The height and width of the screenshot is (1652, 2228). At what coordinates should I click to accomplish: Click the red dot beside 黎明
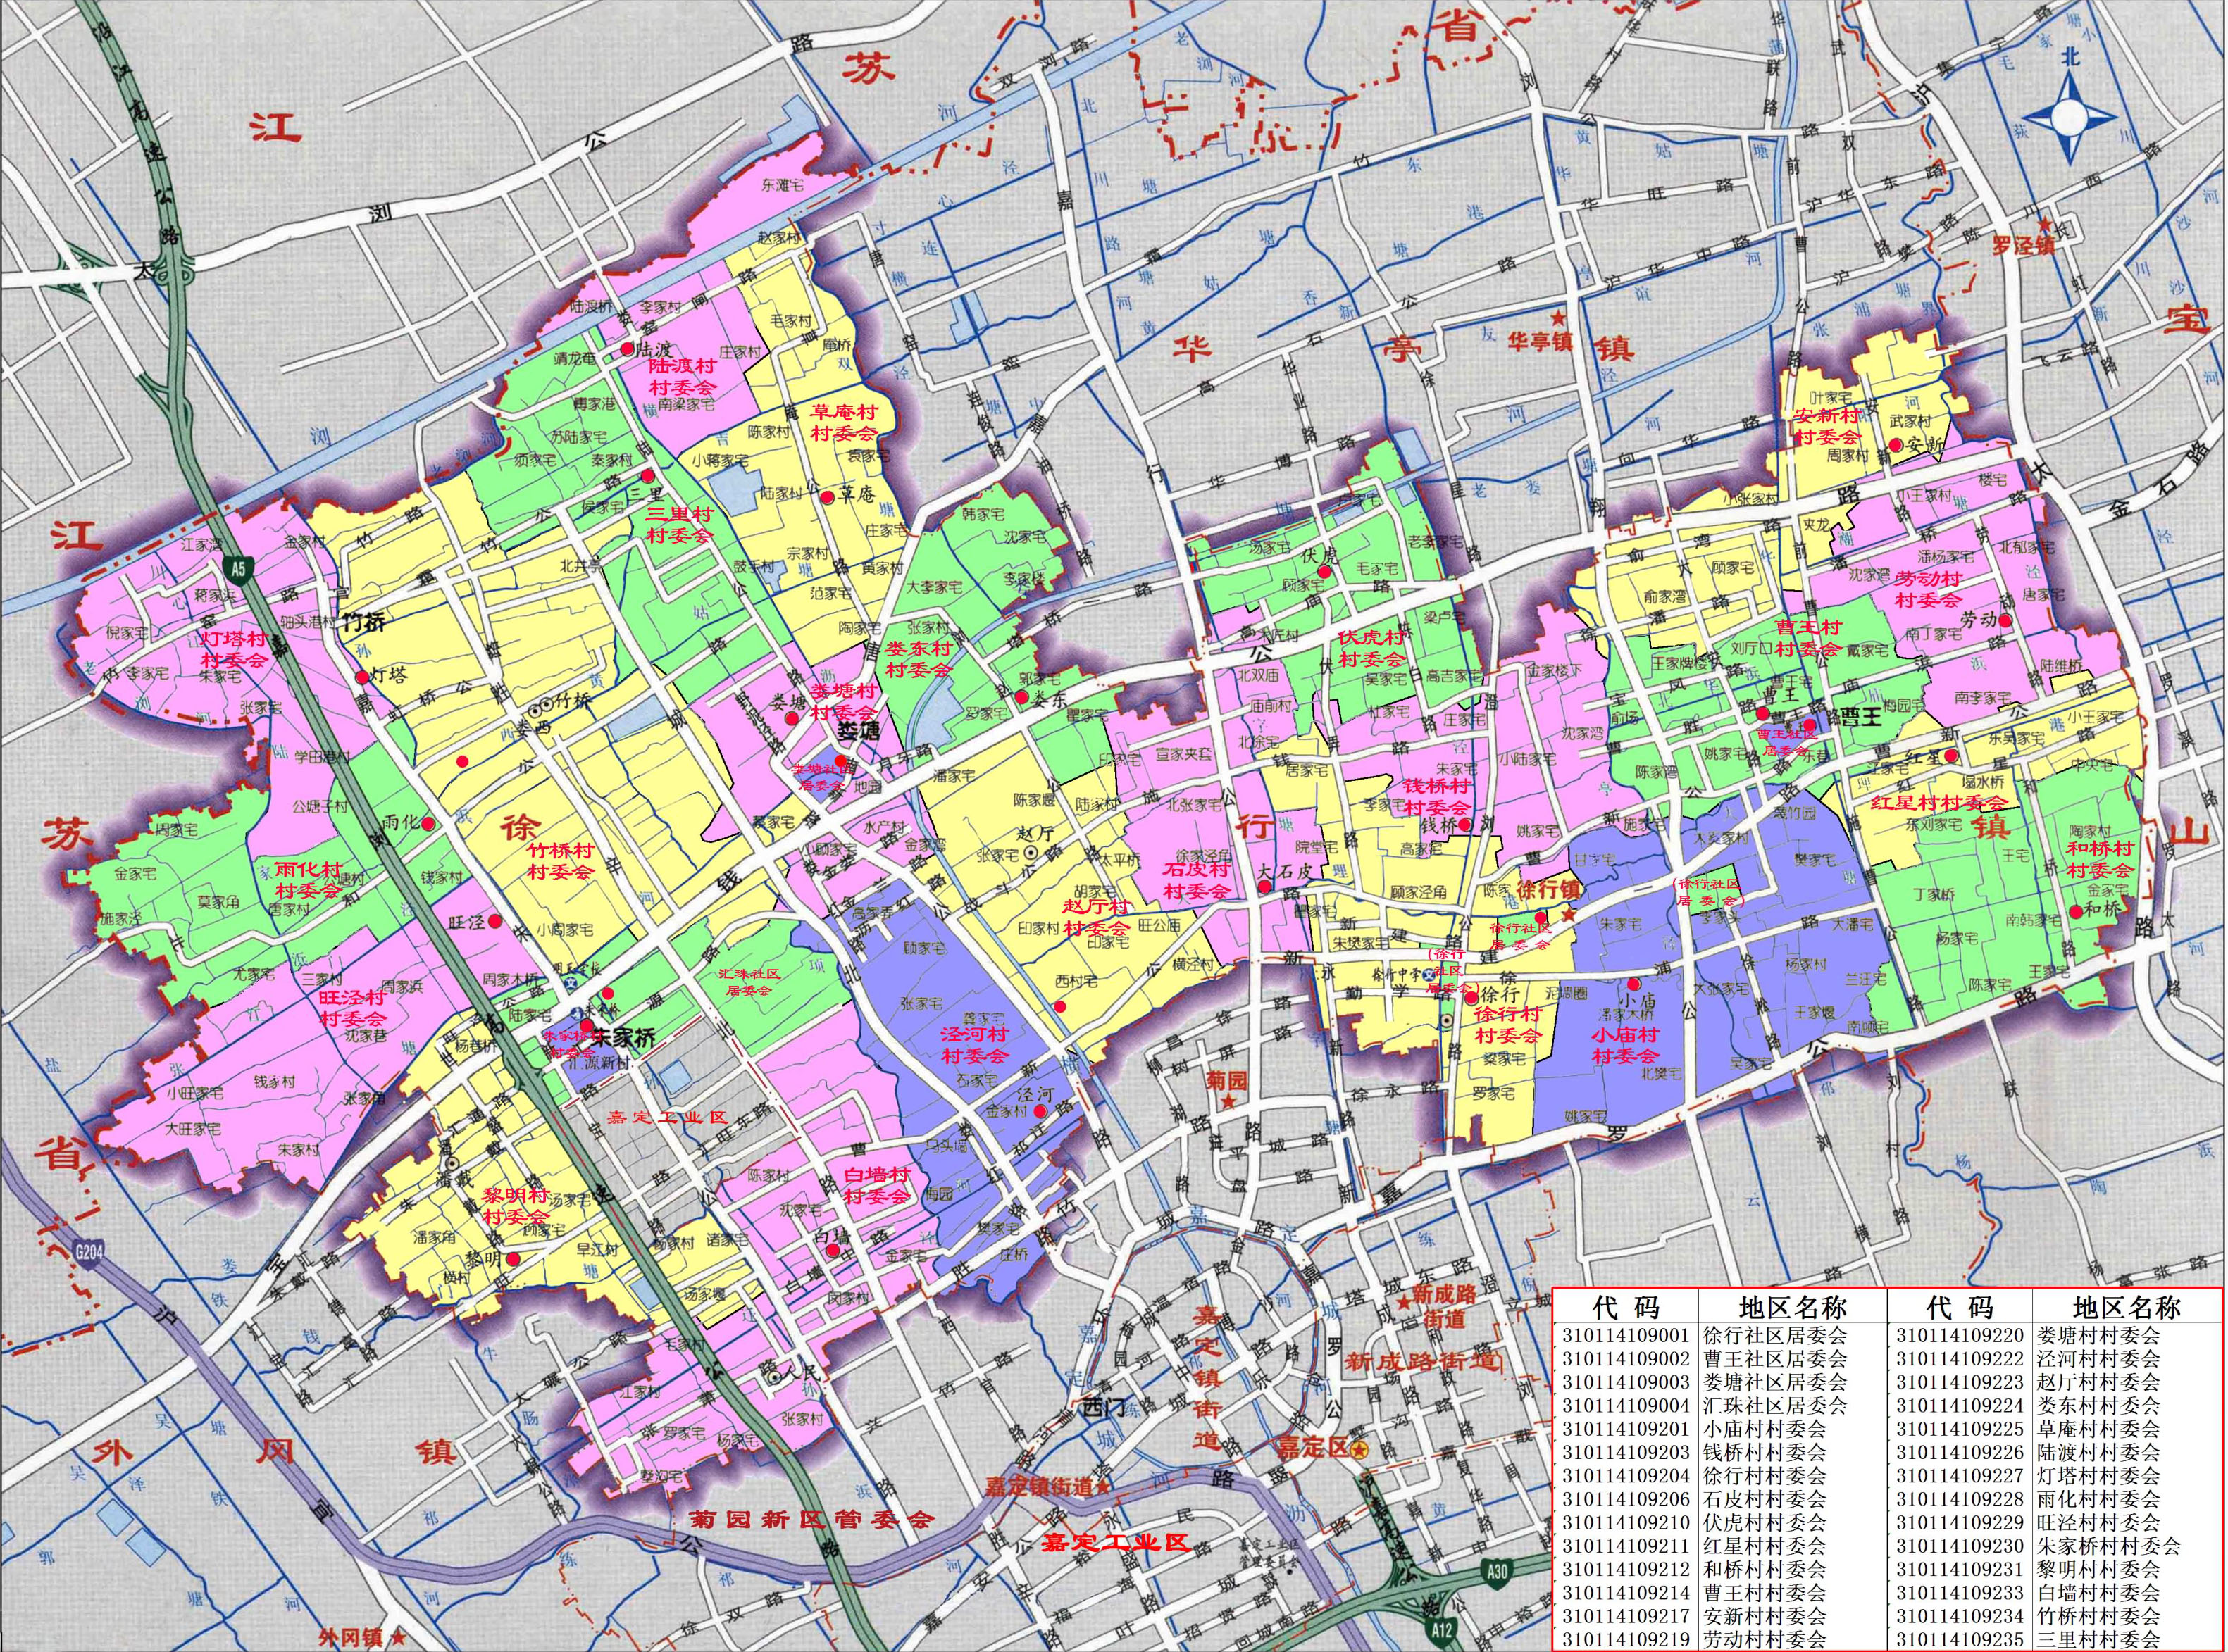click(512, 1259)
